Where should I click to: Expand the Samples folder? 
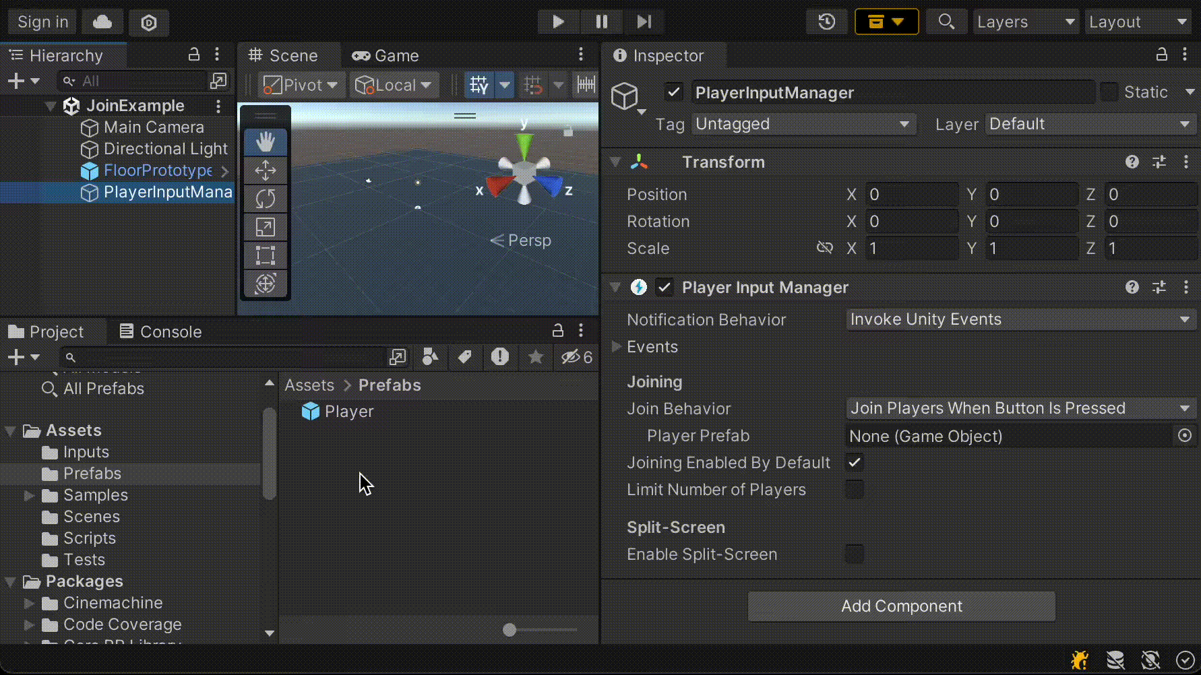(29, 495)
